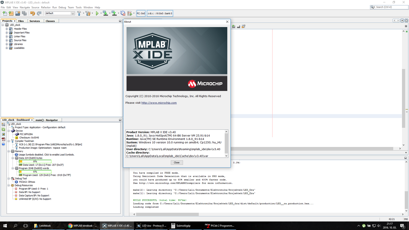
Task: Collapse the Memory node in dashboard
Action: (x=9, y=151)
